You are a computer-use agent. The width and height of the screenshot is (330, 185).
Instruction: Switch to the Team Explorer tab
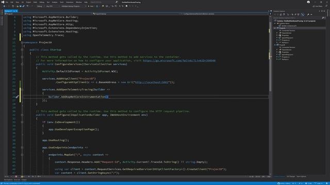pos(301,176)
